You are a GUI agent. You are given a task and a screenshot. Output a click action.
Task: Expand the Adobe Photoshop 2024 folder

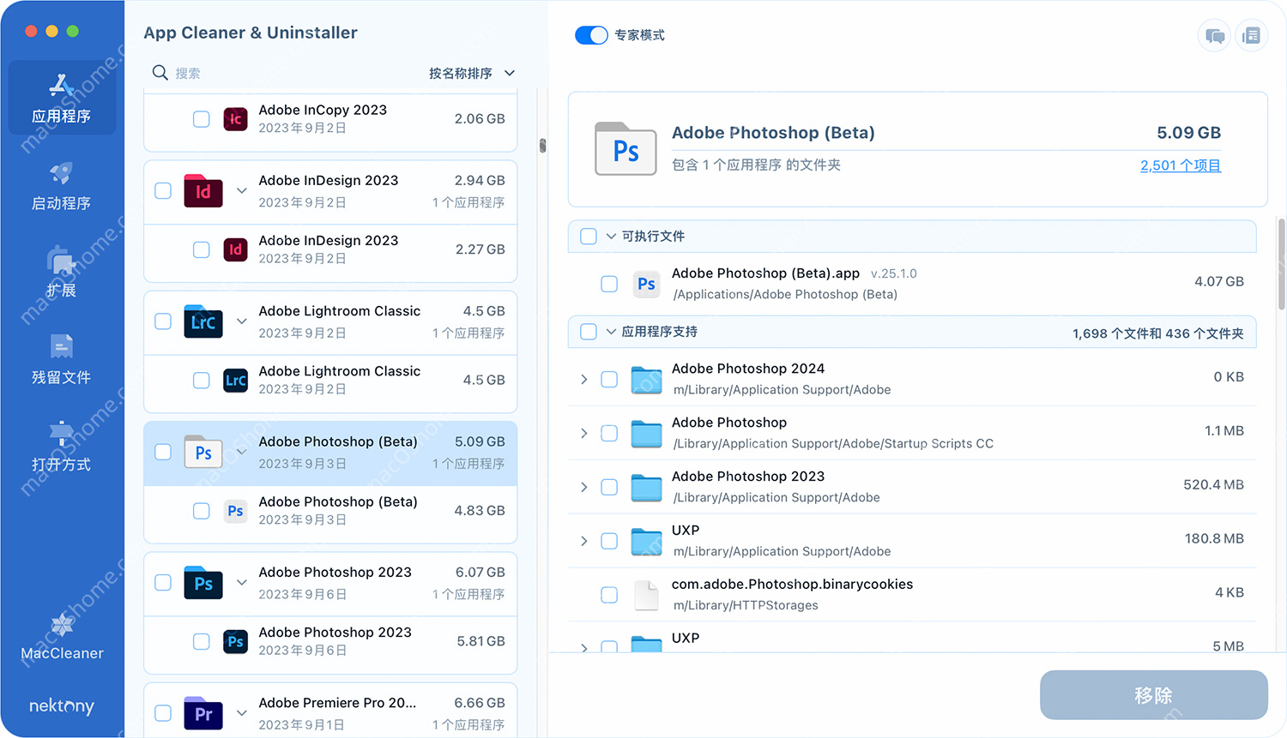coord(584,379)
